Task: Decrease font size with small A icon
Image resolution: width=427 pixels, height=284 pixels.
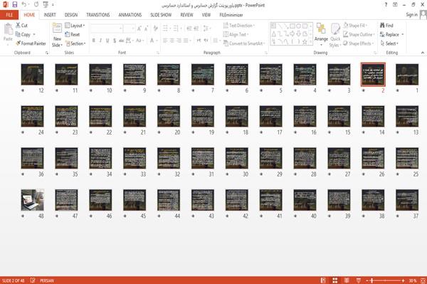Action: 146,28
